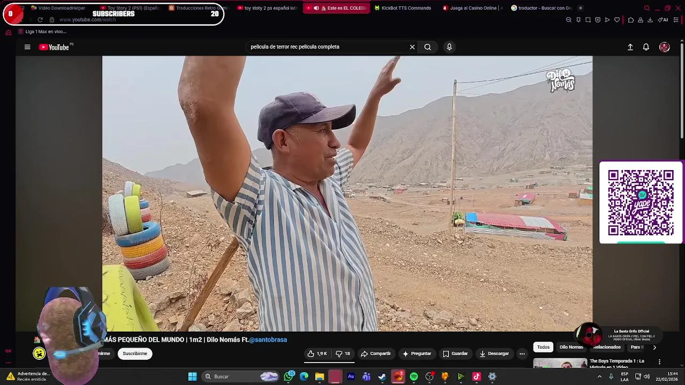The height and width of the screenshot is (385, 685).
Task: Reload the current page
Action: (x=40, y=20)
